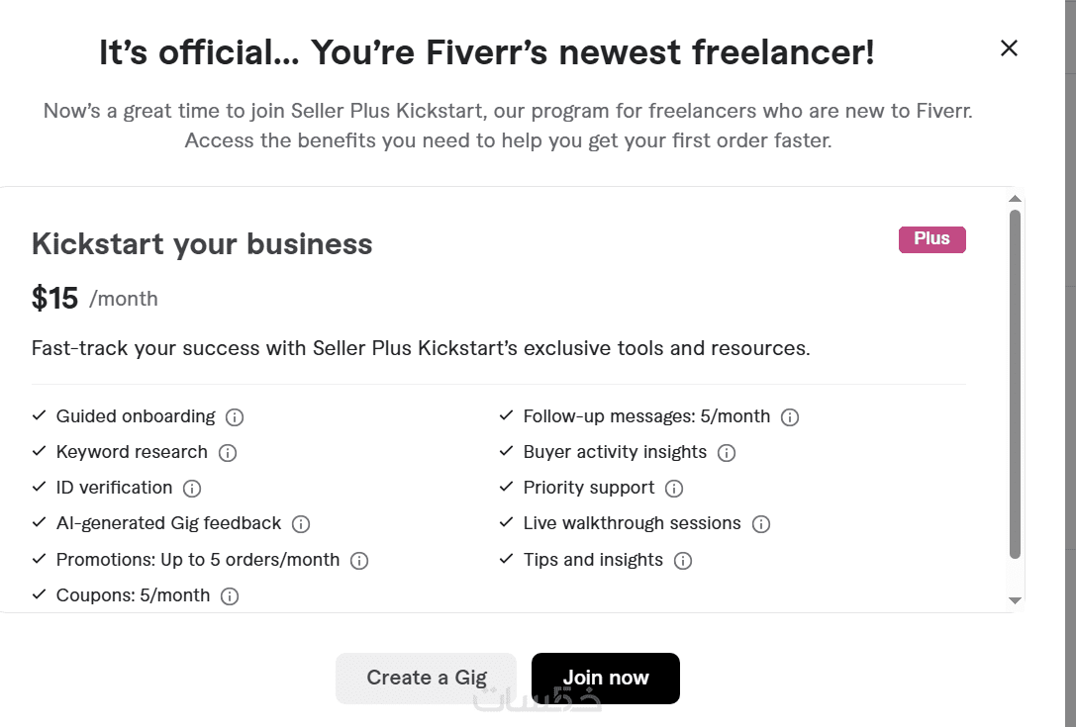Open Buyer activity insights info icon
This screenshot has height=727, width=1076.
[x=727, y=453]
